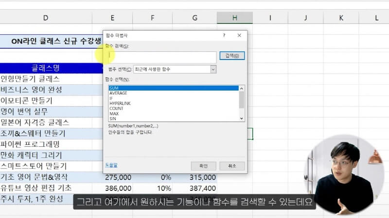Click the dialog help question mark icon
The image size is (389, 218).
click(224, 35)
